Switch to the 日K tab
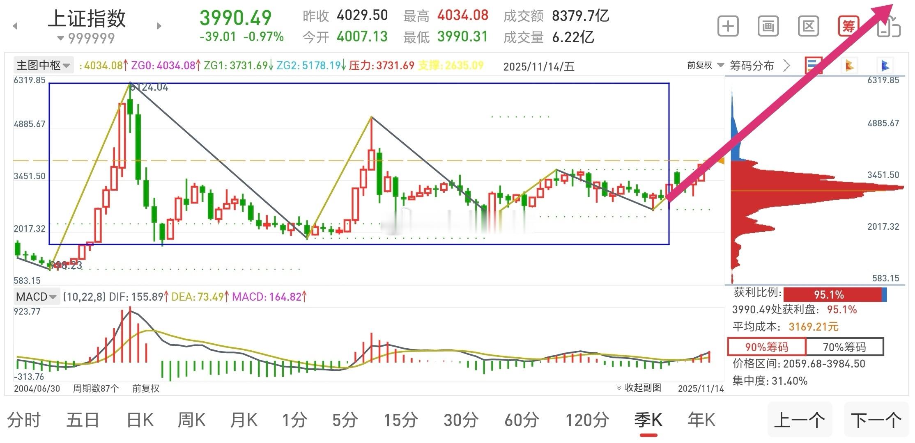 point(140,420)
